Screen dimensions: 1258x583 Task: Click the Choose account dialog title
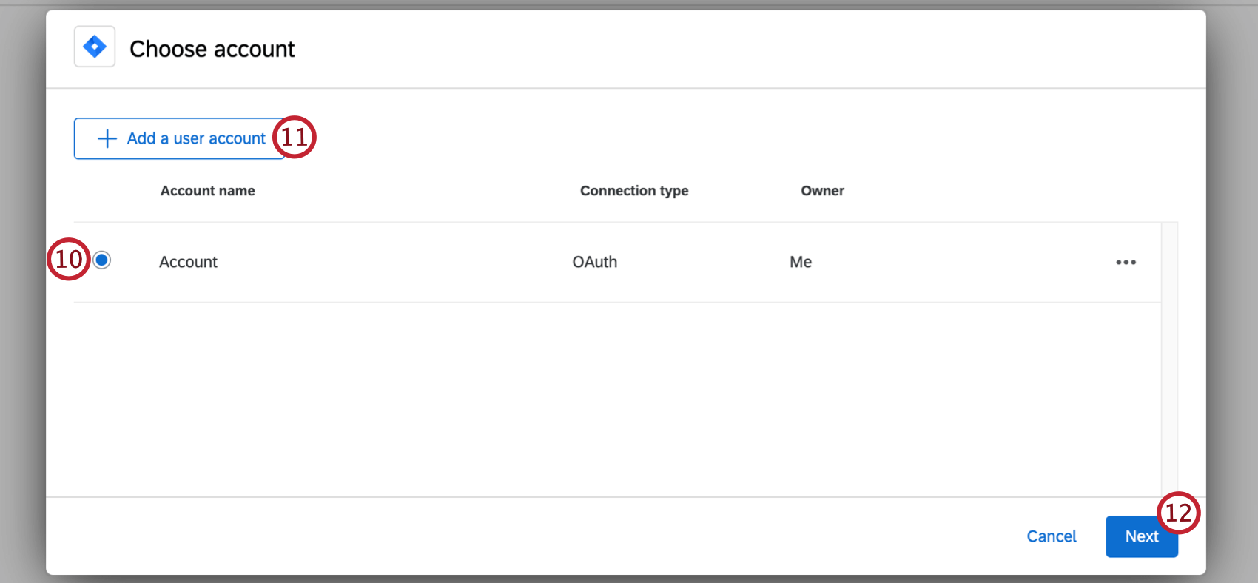click(212, 49)
